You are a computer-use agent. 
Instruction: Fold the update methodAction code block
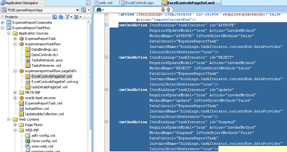[107, 89]
